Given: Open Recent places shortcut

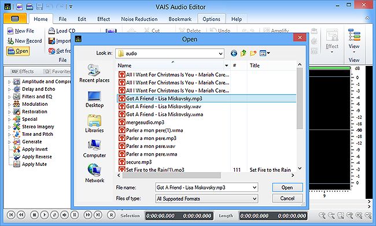Looking at the screenshot, I should (x=94, y=73).
